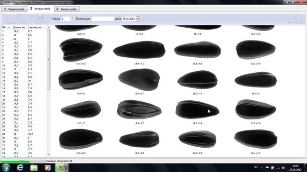Click the seed image labeled 15.2 x 7

81,109
